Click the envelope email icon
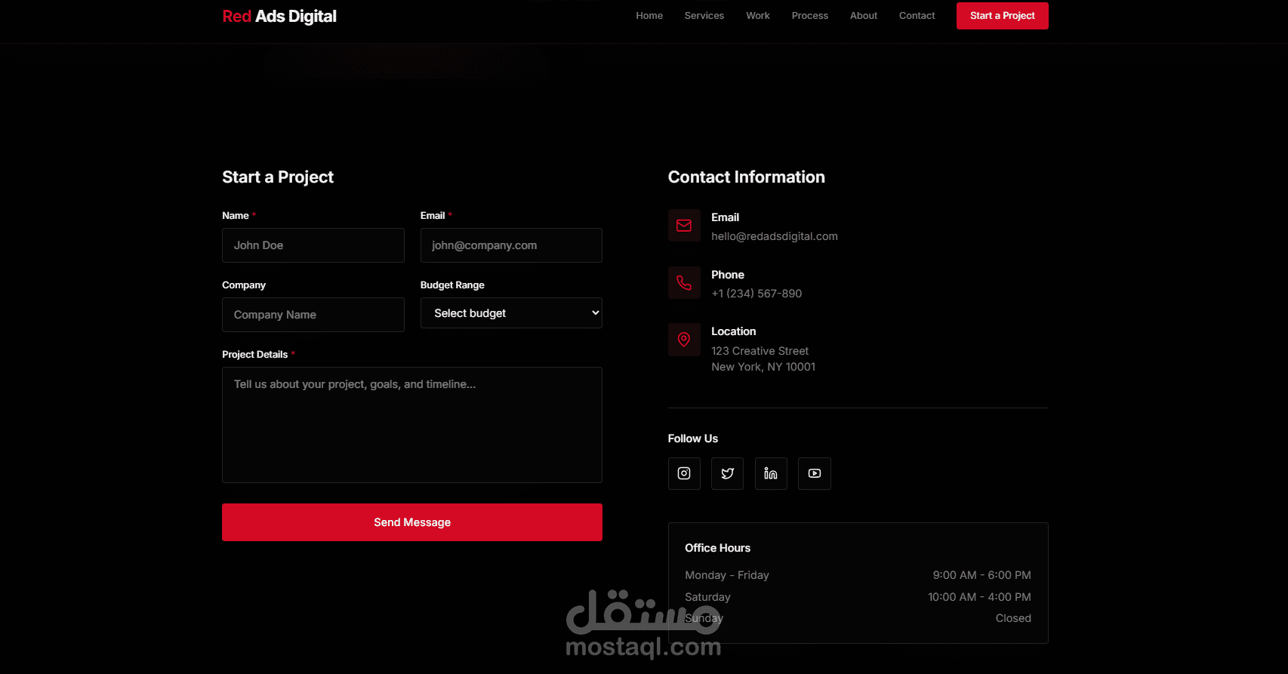Viewport: 1288px width, 674px height. (x=684, y=226)
